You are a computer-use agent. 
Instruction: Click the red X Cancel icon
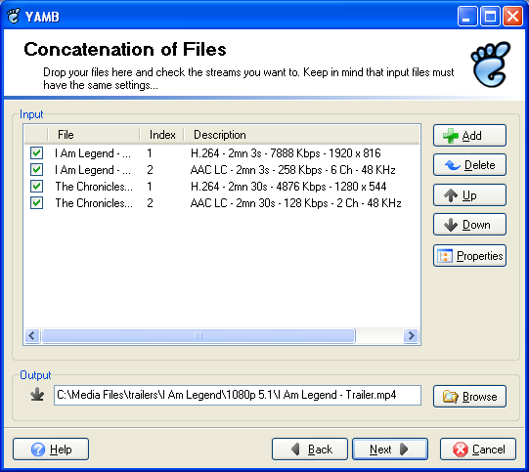point(461,450)
